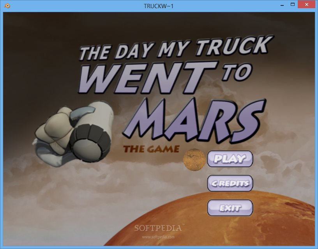The width and height of the screenshot is (318, 249).
Task: Open the CREDITS screen
Action: (230, 183)
